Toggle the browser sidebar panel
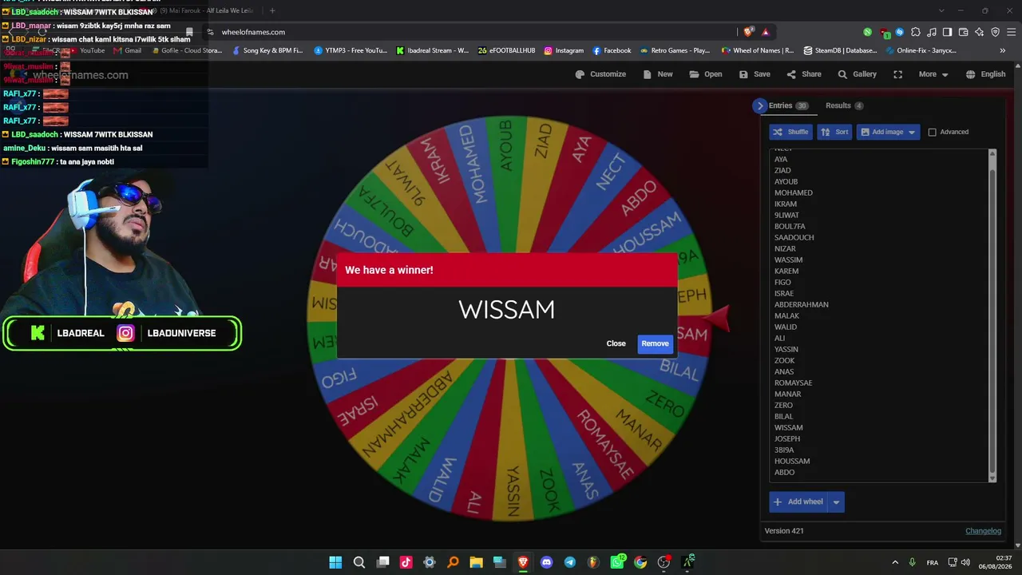The image size is (1022, 575). tap(948, 32)
